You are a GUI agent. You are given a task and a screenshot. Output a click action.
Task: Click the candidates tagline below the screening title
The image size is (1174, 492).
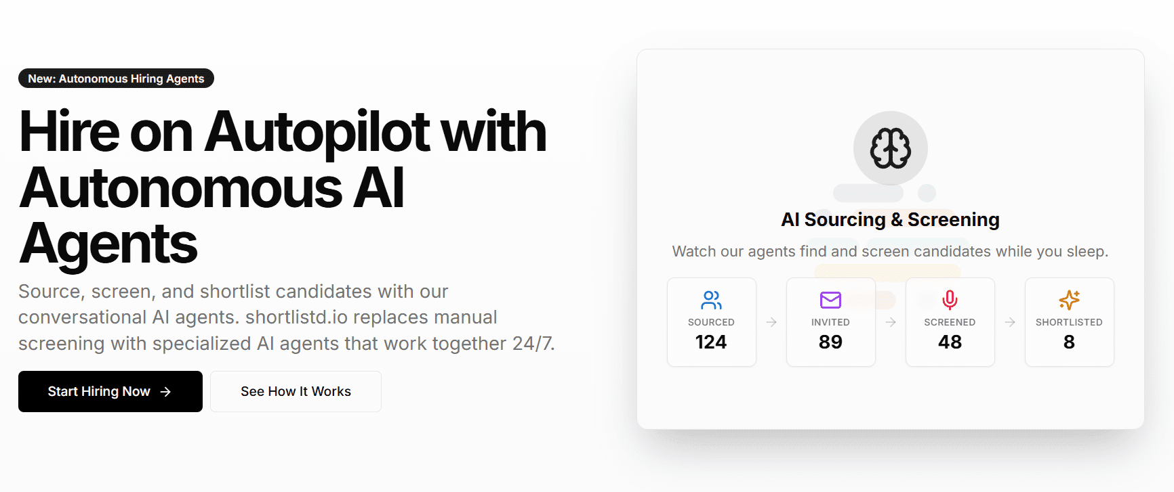(x=890, y=251)
